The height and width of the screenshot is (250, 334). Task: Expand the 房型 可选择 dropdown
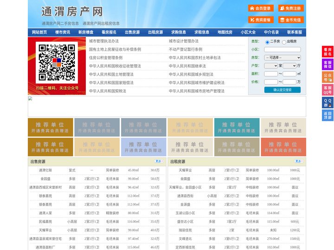coord(283,57)
